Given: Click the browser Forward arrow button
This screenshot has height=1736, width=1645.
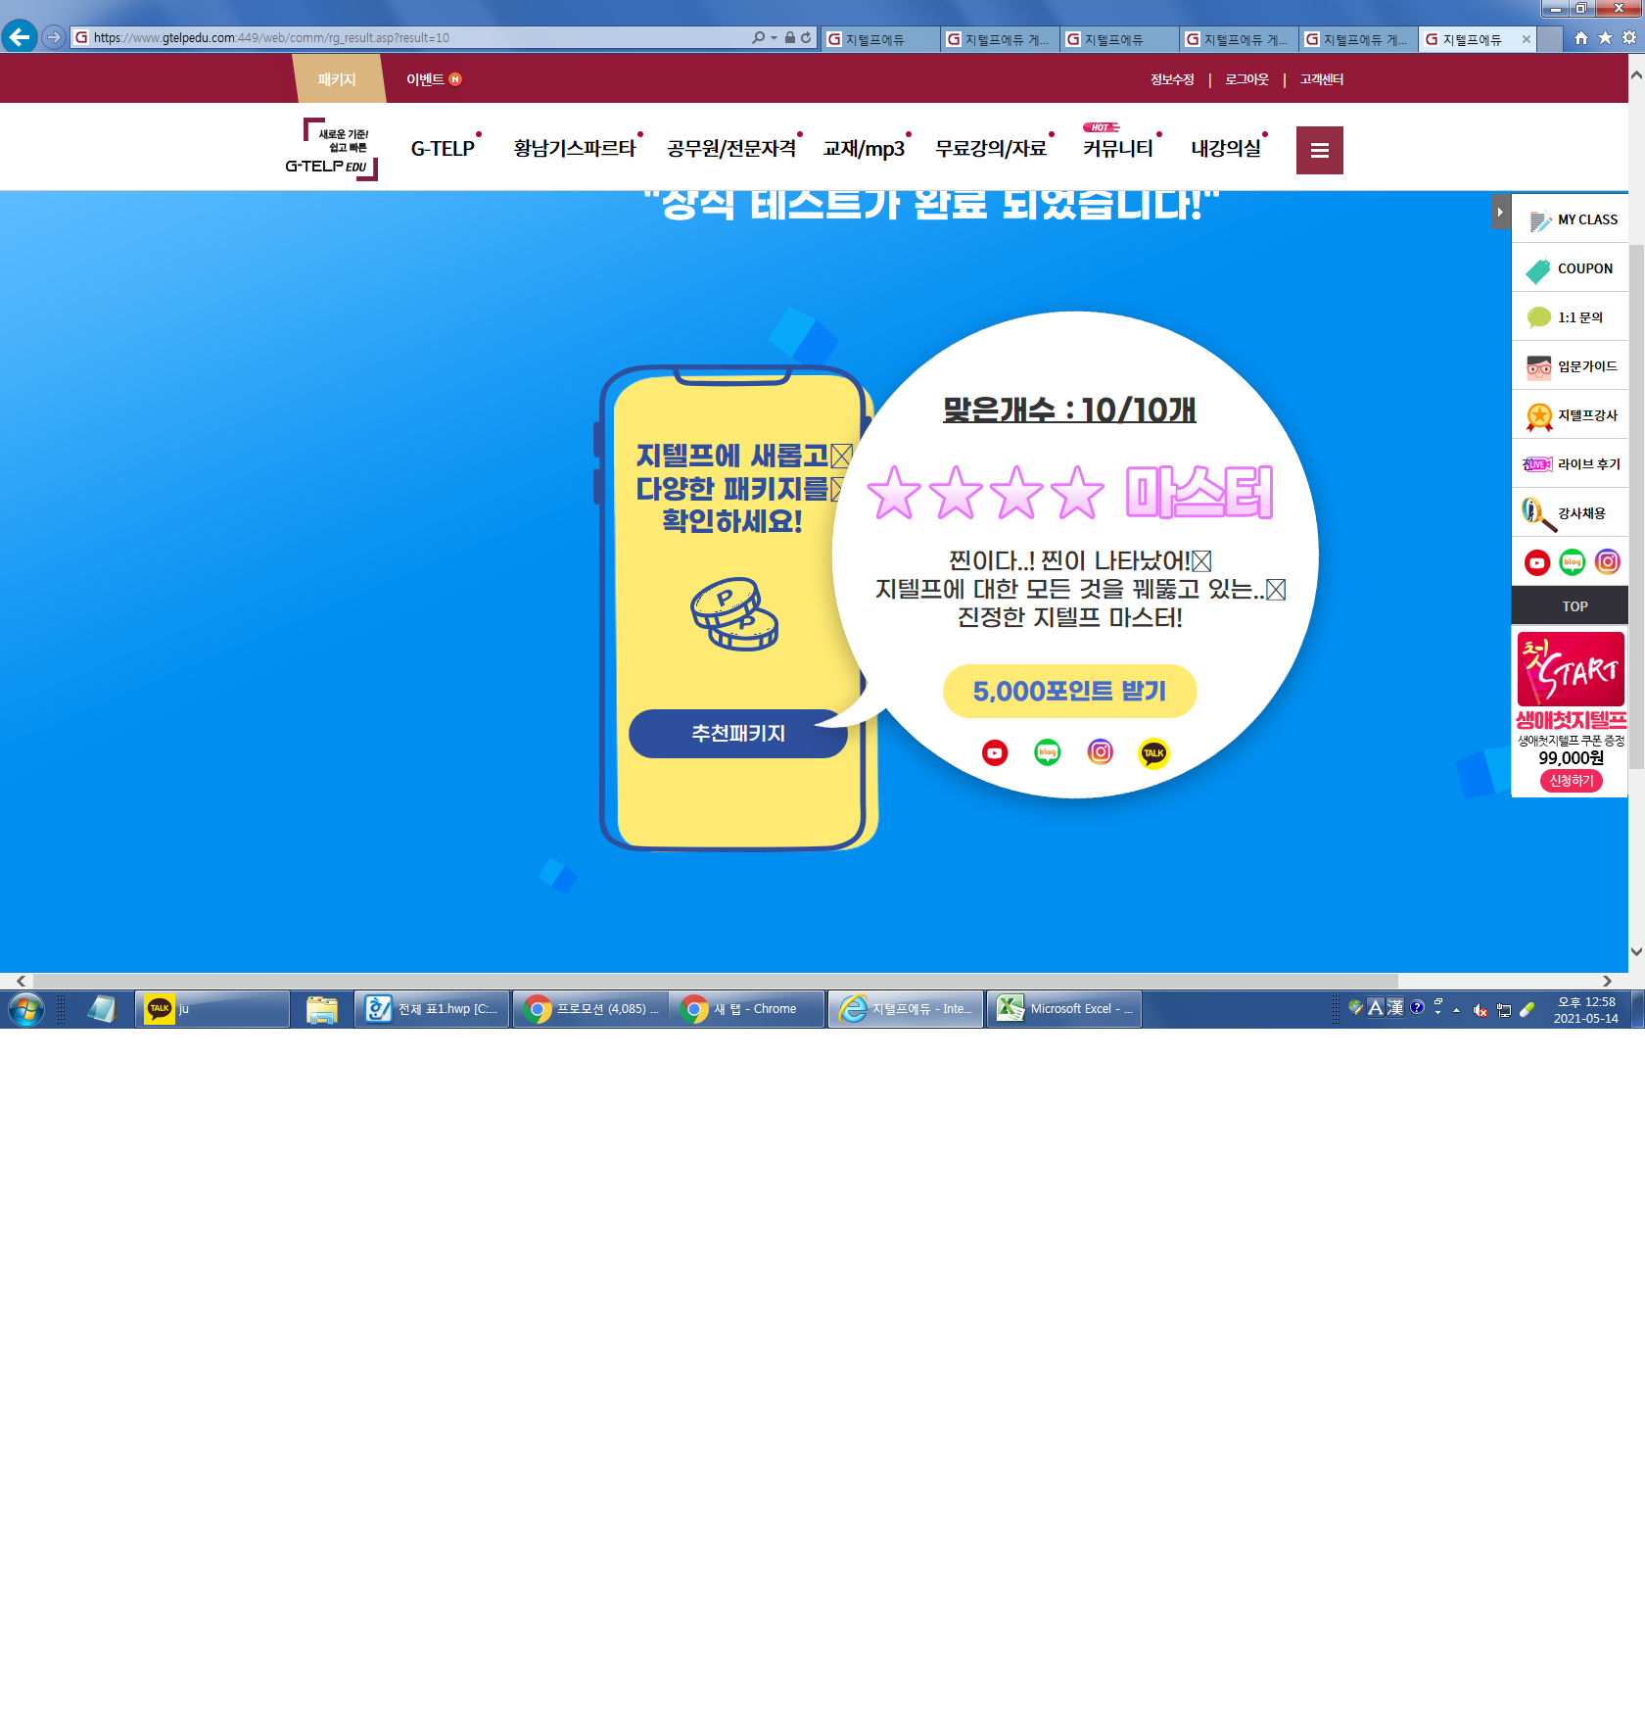Looking at the screenshot, I should click(54, 37).
